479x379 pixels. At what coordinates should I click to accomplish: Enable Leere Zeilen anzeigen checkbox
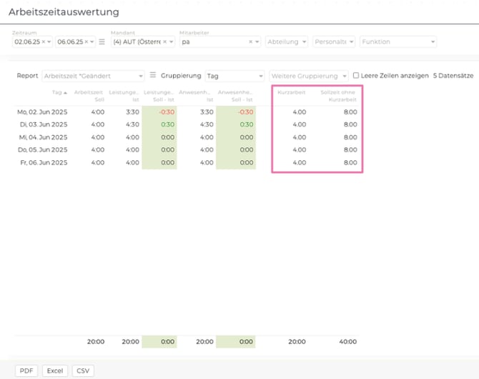point(356,75)
